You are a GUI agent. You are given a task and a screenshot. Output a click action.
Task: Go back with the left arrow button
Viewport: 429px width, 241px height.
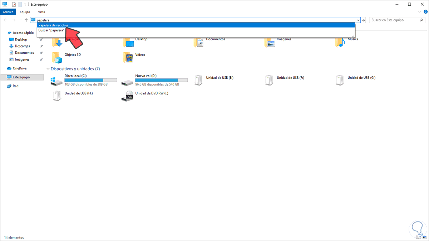[5, 20]
